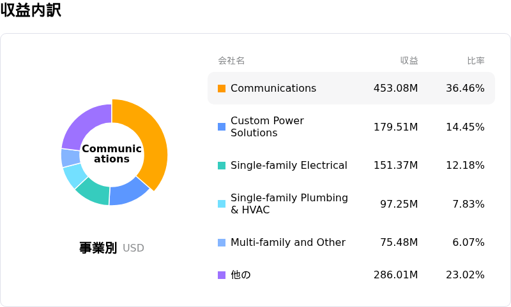Click the cyan donut chart segment

point(74,175)
